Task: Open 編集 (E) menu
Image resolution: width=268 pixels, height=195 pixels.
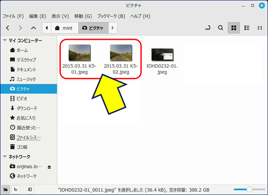Action: click(38, 16)
